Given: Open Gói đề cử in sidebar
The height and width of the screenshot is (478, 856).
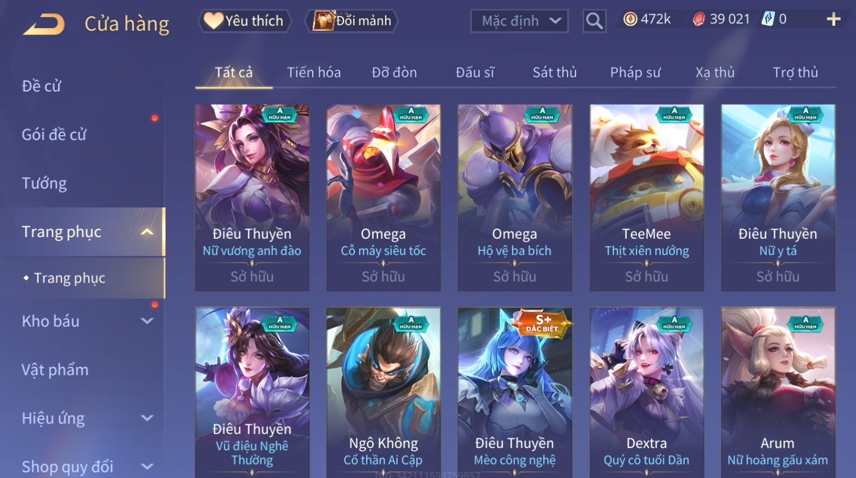Looking at the screenshot, I should [54, 135].
